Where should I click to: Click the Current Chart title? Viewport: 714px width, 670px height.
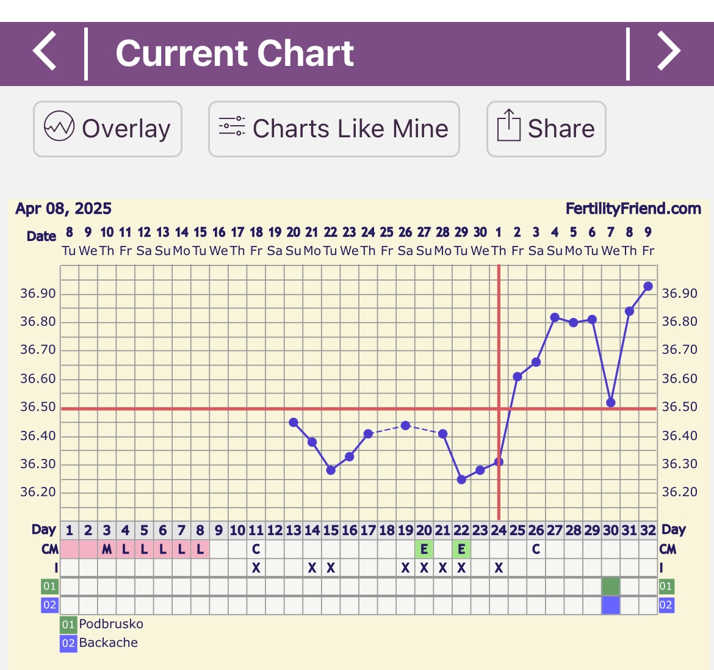235,53
